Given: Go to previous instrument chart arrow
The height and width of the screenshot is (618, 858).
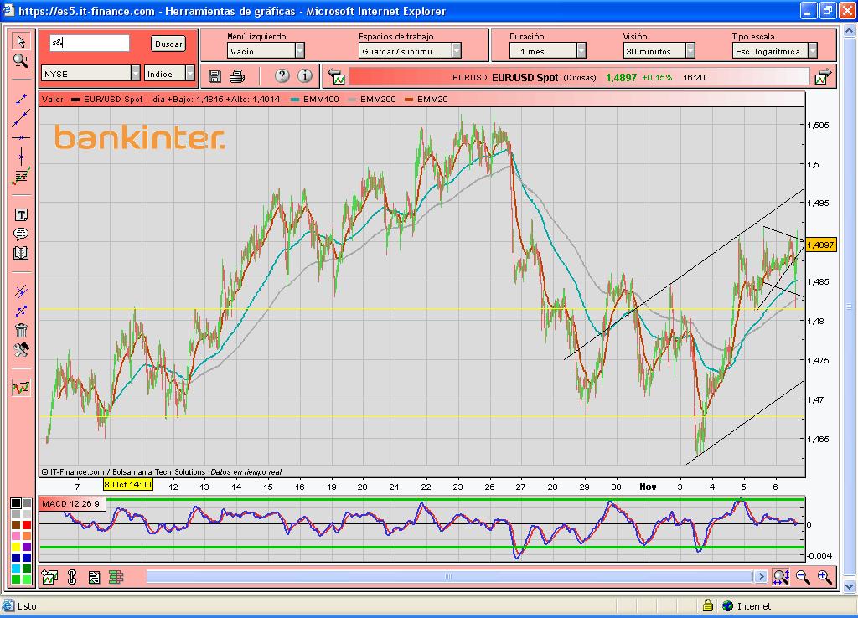Looking at the screenshot, I should pyautogui.click(x=337, y=76).
